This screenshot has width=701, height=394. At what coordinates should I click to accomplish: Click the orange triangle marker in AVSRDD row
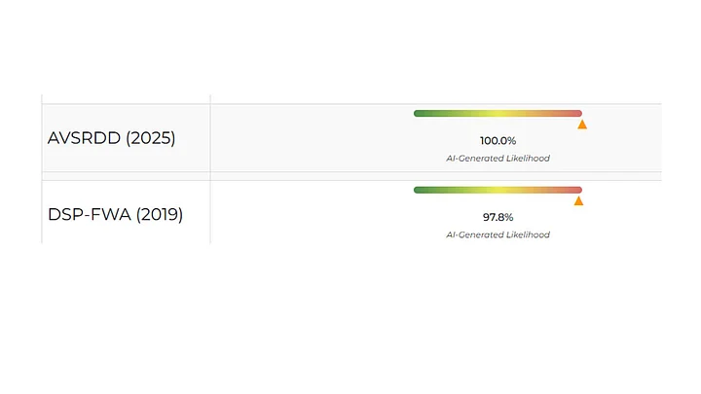click(x=582, y=125)
